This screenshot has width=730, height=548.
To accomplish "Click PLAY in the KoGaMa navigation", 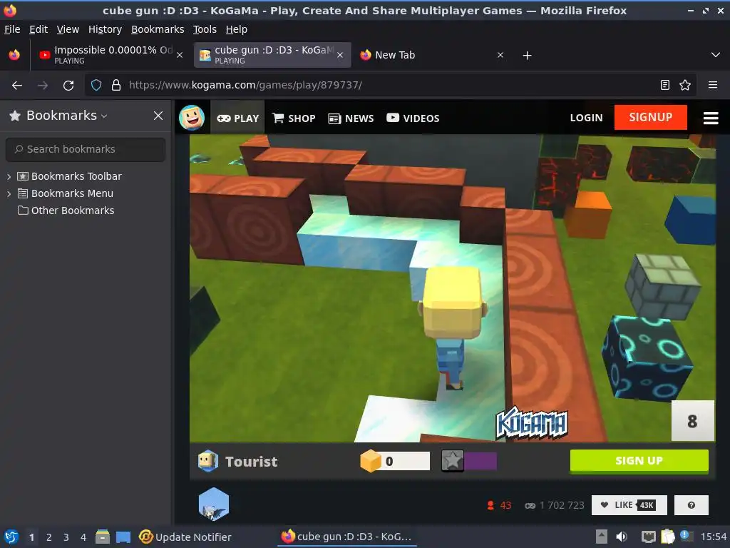I will point(237,118).
